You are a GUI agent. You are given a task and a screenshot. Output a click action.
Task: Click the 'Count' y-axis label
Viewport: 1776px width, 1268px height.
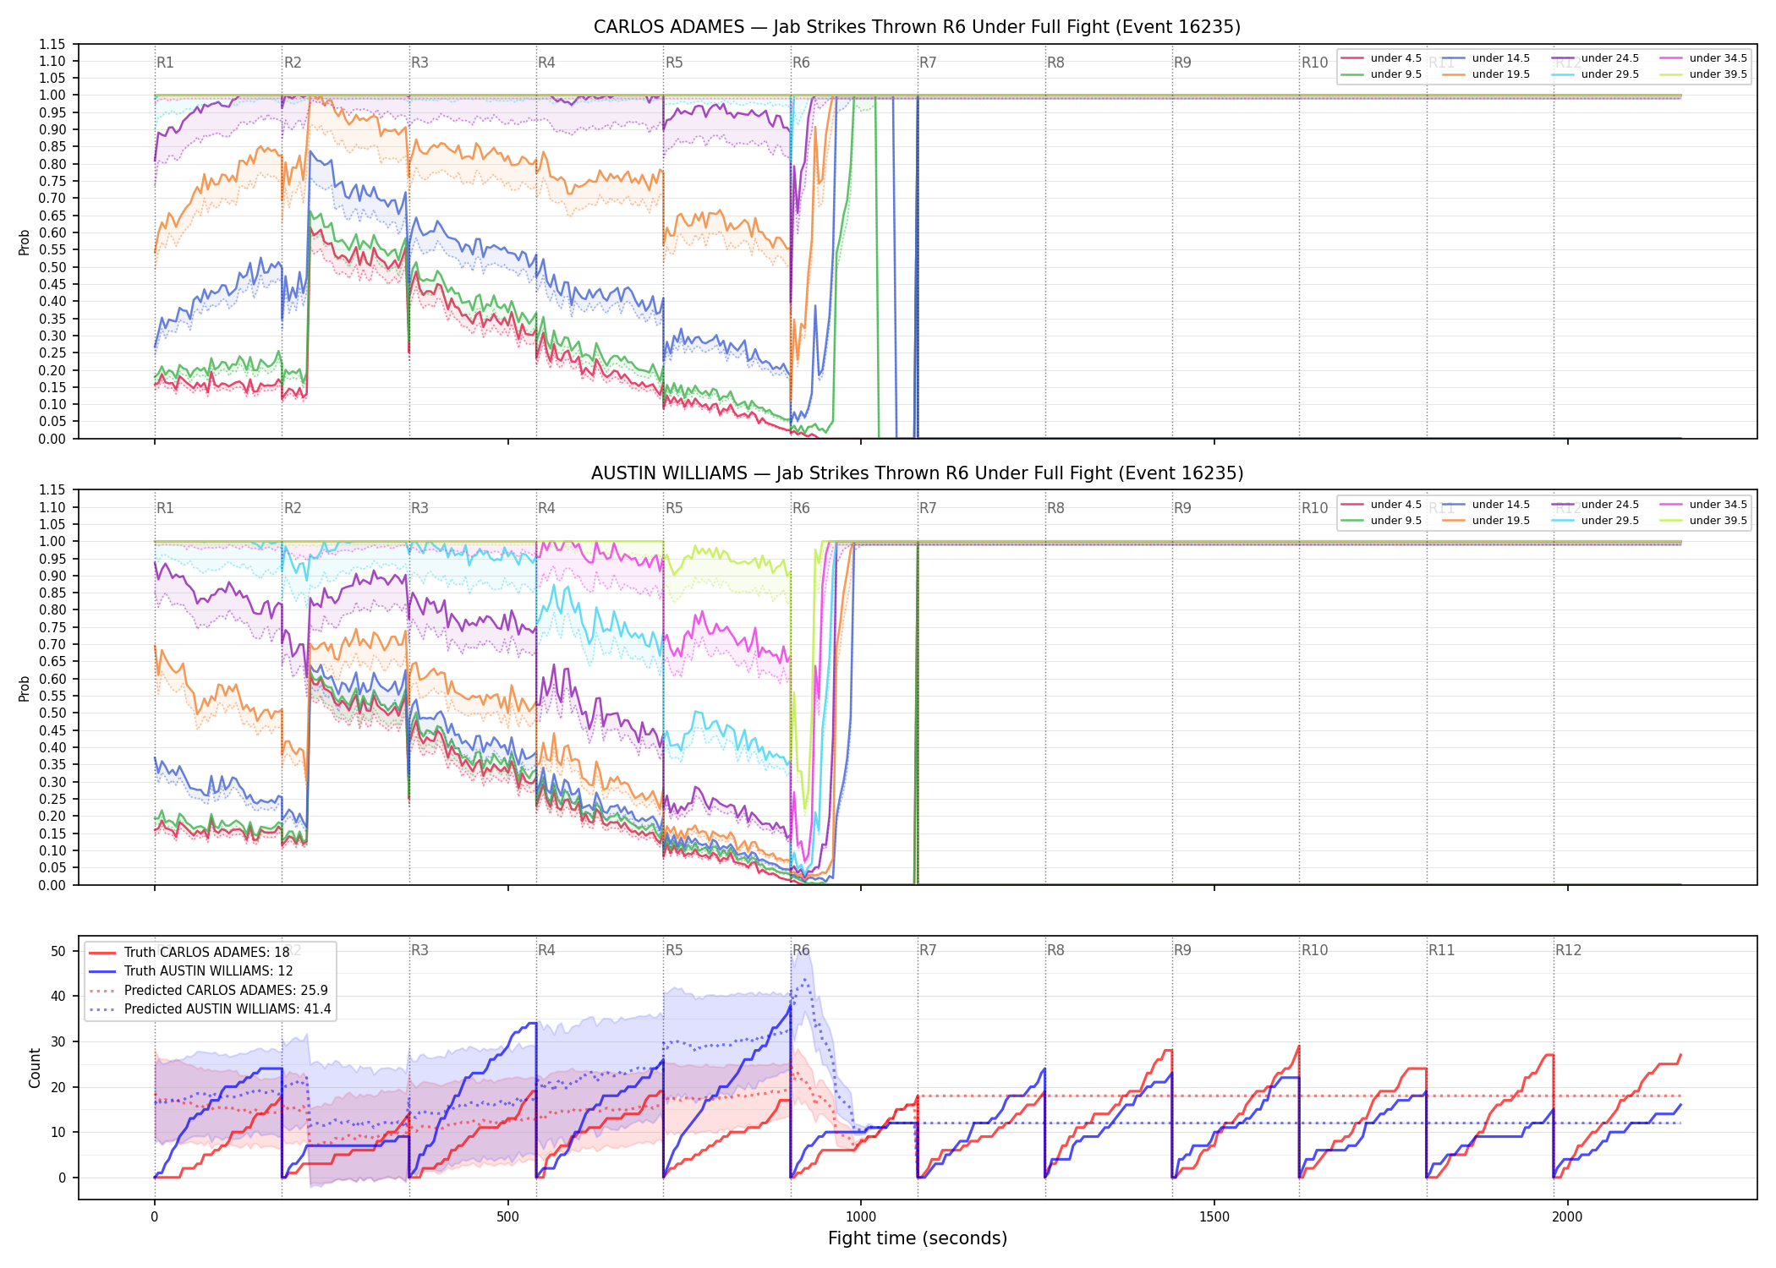(35, 1069)
